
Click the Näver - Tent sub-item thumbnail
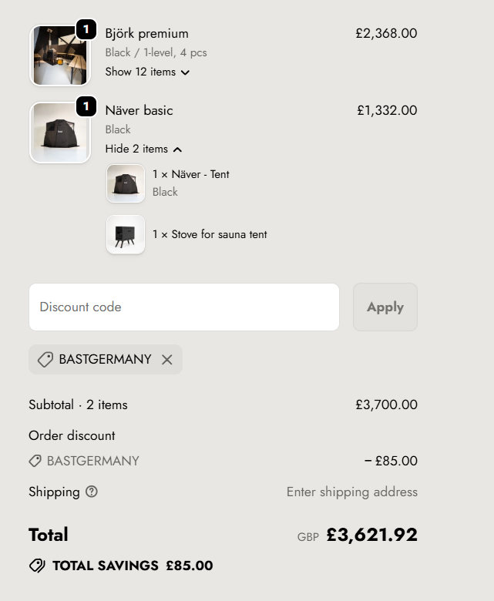tap(125, 183)
